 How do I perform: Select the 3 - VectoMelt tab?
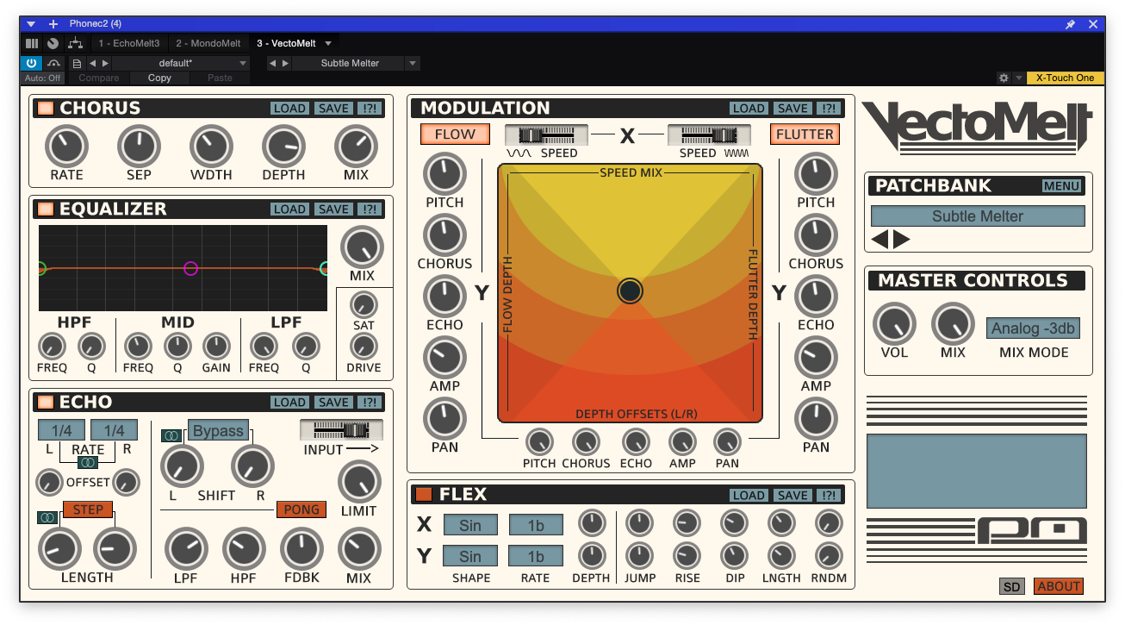(x=286, y=43)
